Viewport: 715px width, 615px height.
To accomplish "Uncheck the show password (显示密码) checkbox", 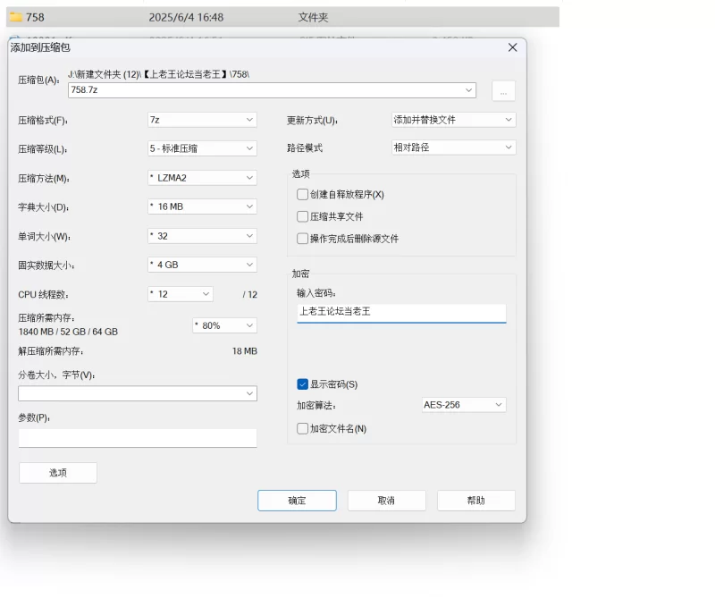I will point(303,384).
